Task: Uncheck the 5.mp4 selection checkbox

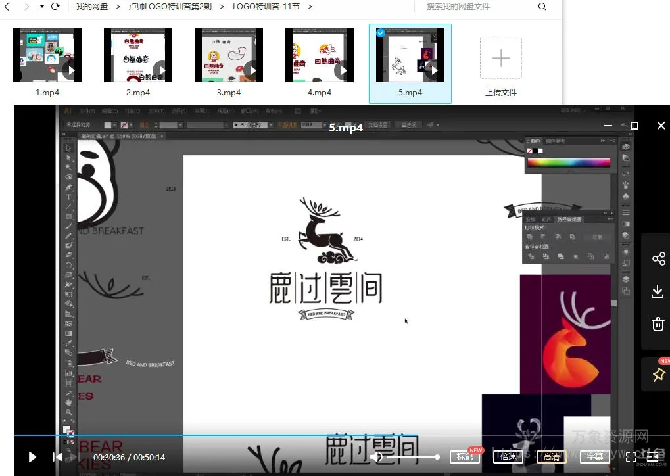Action: click(x=380, y=33)
